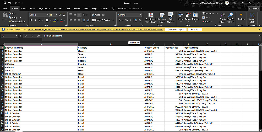Switch to the Insert tab
This screenshot has width=262, height=132.
point(24,8)
